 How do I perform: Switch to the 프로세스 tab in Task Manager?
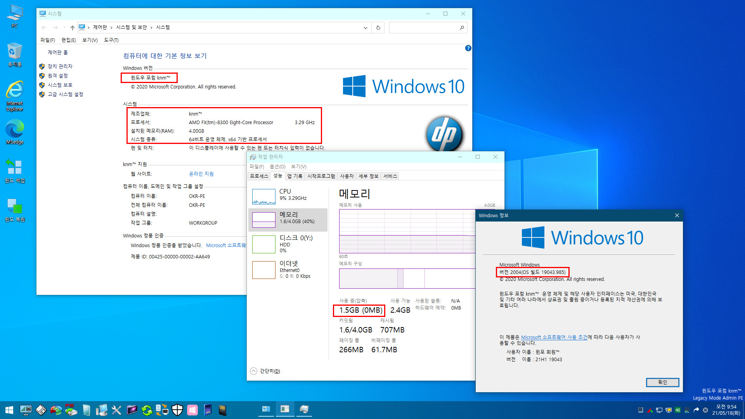[259, 176]
